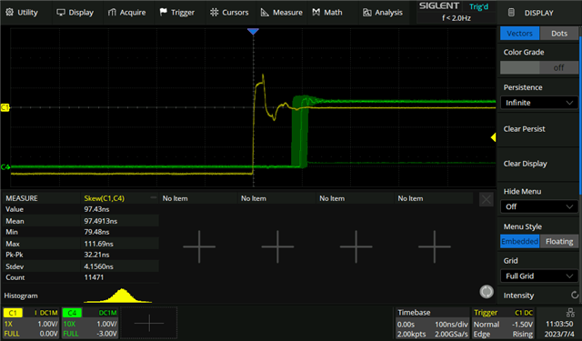This screenshot has height=341, width=582.
Task: Click the f < 2.0Hz frequency readout
Action: pos(457,18)
